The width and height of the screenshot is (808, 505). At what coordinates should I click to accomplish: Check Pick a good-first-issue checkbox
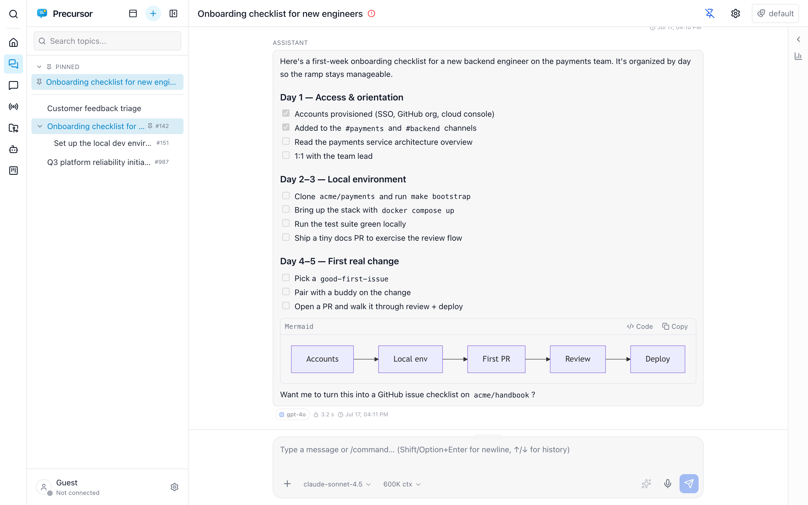click(x=286, y=278)
